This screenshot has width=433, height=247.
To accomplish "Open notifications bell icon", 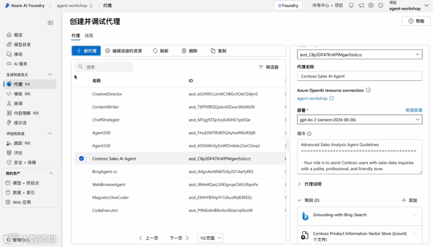I will tap(351, 5).
